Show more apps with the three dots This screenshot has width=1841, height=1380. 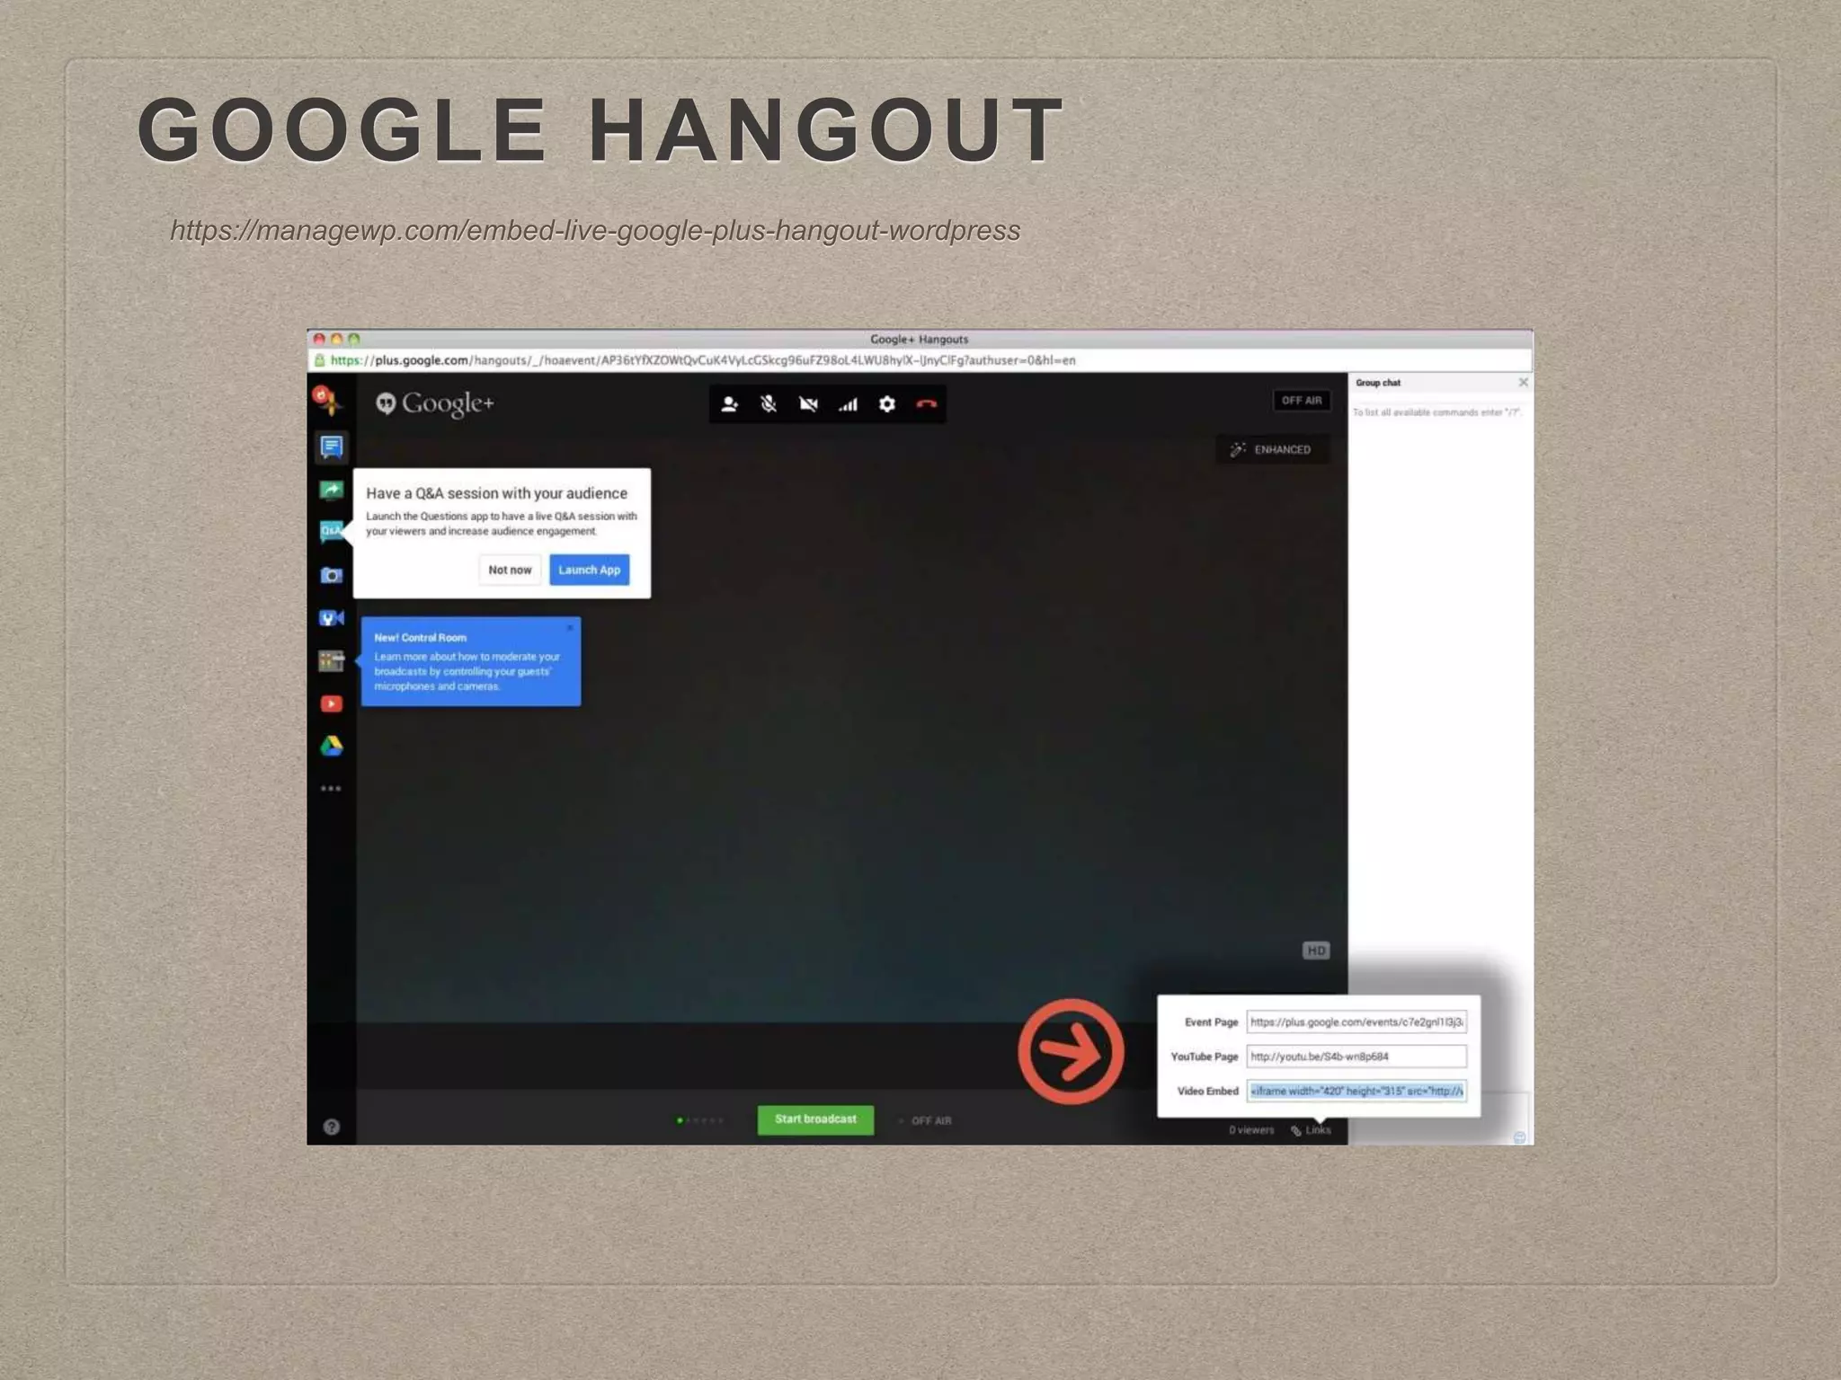(x=331, y=789)
